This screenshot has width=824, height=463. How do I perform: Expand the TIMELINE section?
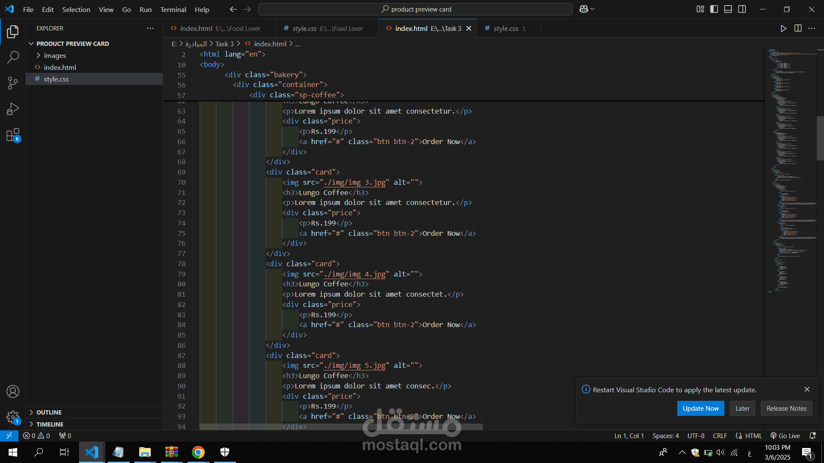click(x=50, y=424)
